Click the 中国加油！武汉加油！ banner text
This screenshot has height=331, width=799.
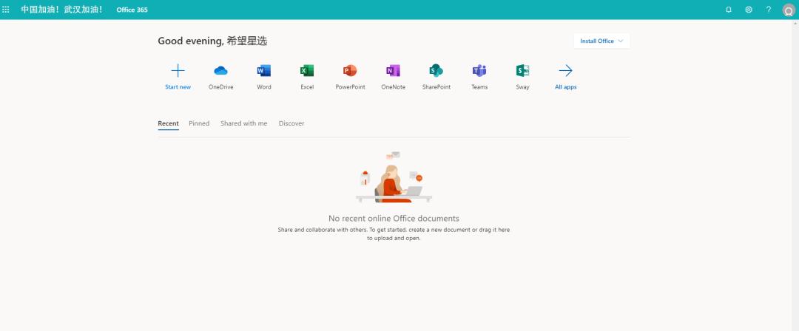pos(61,10)
